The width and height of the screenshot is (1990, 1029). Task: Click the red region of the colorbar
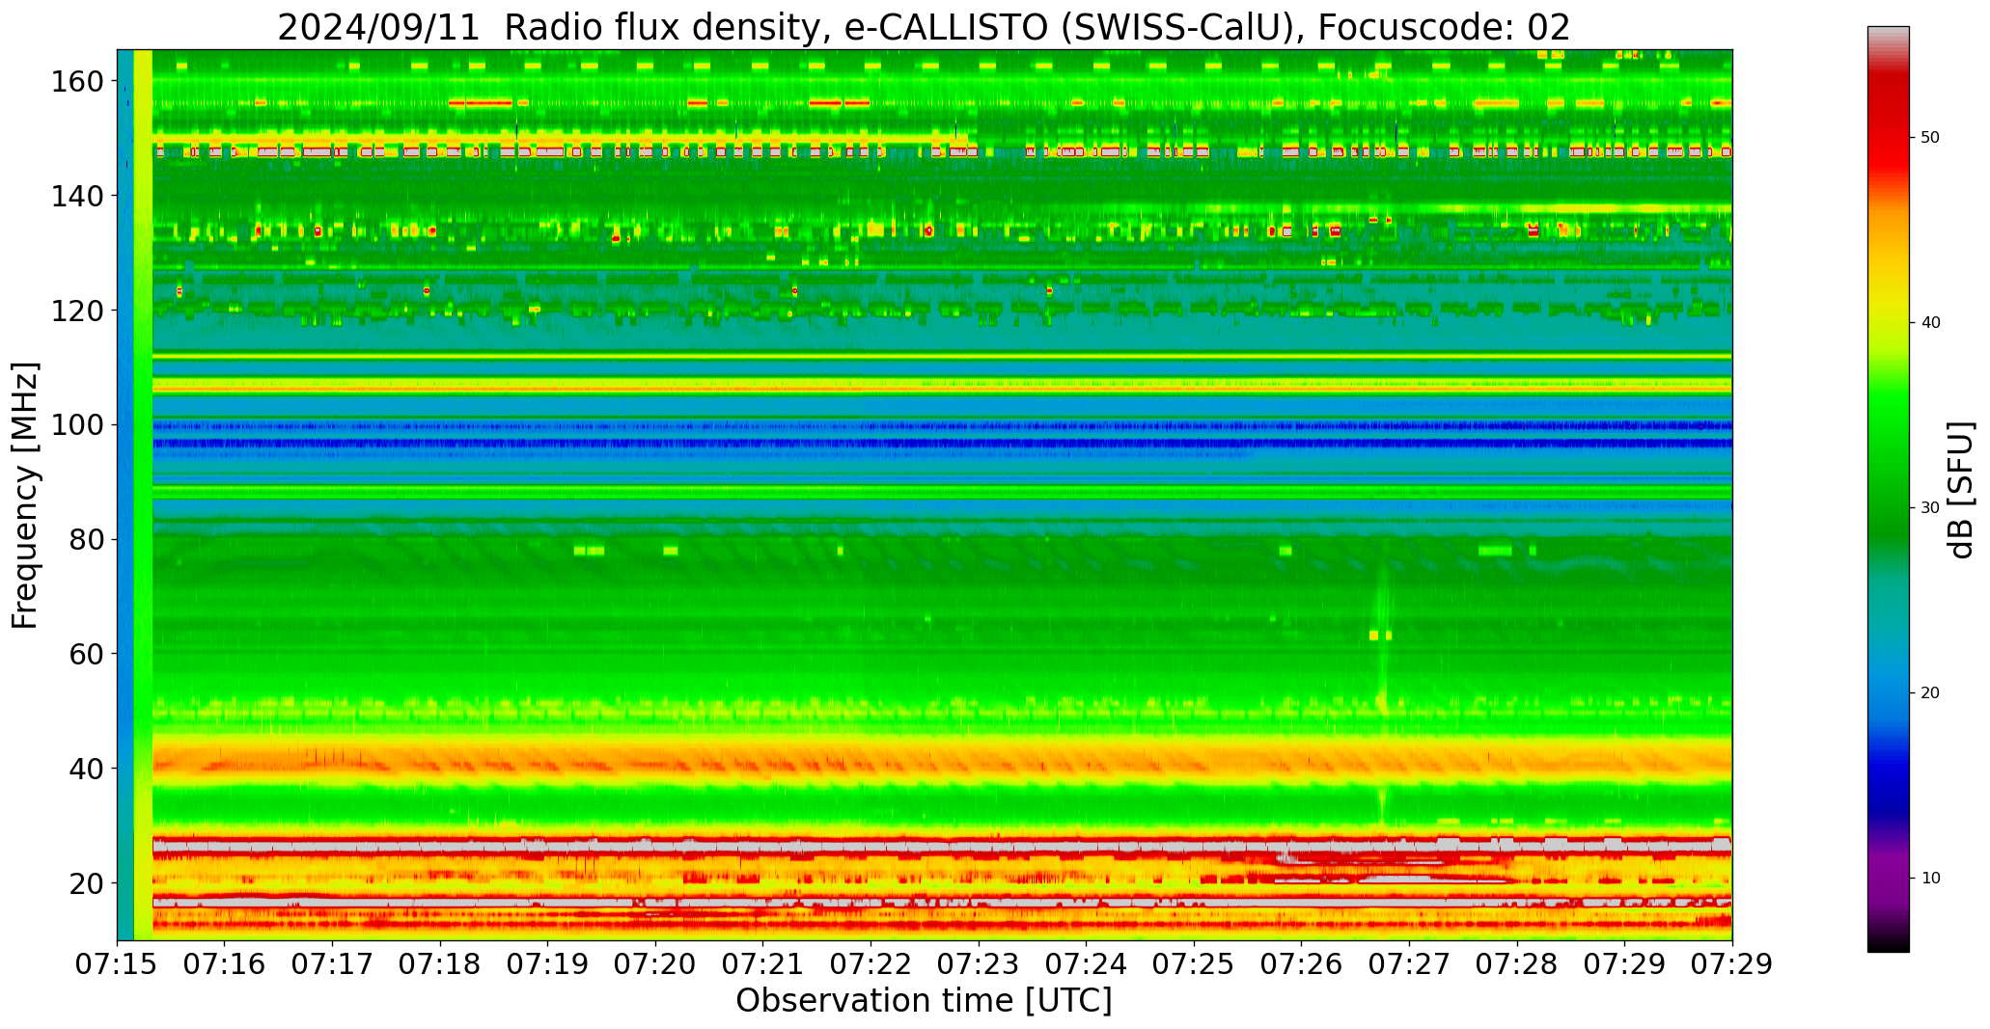point(1888,135)
